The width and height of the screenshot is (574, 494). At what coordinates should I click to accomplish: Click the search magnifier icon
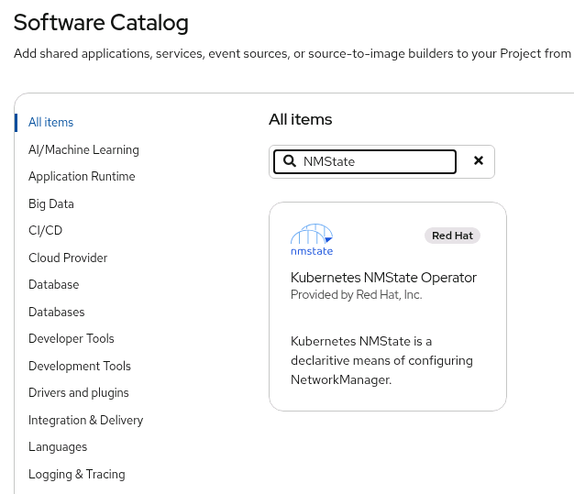pos(290,161)
